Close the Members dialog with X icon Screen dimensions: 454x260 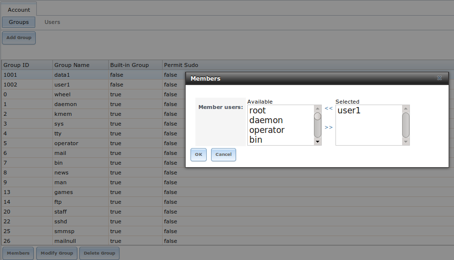click(x=439, y=78)
